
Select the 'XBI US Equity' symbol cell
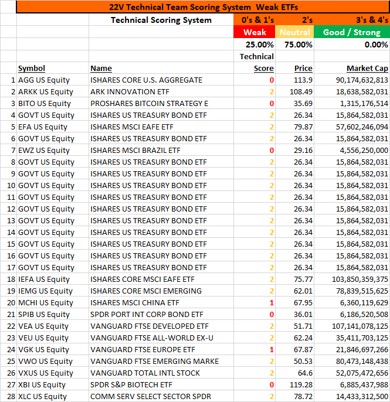(53, 385)
